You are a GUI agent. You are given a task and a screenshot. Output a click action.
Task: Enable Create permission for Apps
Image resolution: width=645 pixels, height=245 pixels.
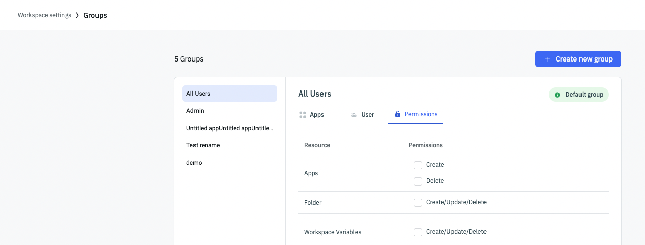click(x=418, y=165)
